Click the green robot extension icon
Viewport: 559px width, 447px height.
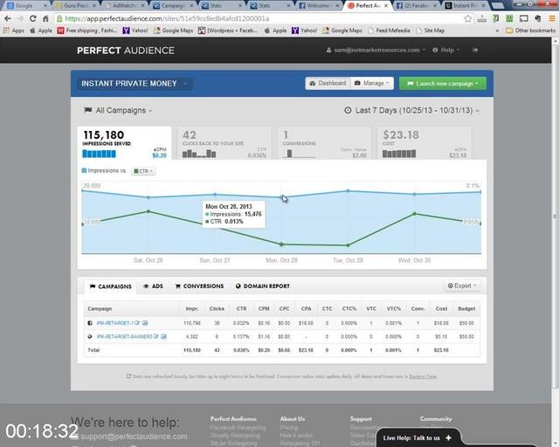click(x=509, y=18)
